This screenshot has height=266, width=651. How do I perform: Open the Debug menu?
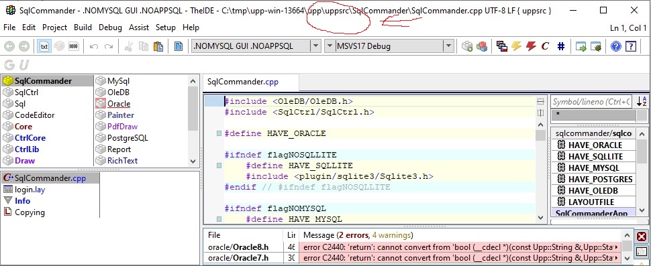pos(110,27)
